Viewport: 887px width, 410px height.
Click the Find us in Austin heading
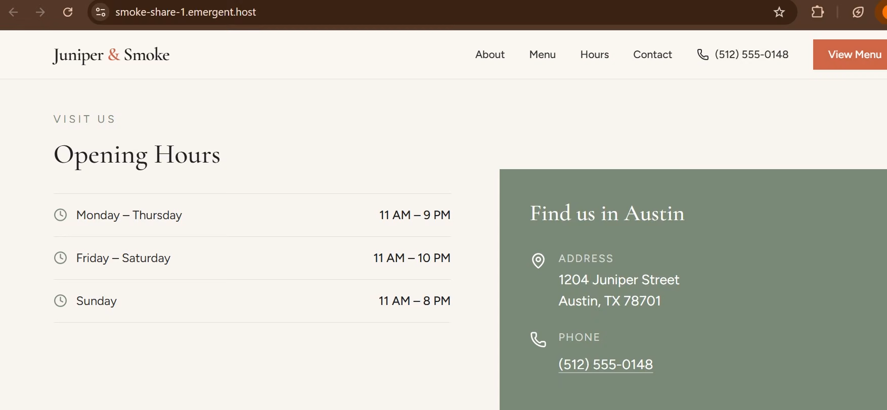pos(607,214)
